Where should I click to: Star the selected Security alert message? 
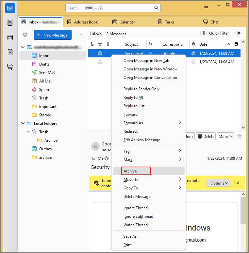(x=100, y=53)
